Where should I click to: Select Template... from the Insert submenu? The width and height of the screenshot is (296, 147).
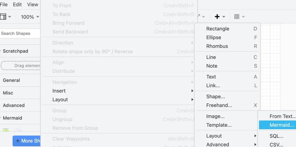(x=219, y=125)
